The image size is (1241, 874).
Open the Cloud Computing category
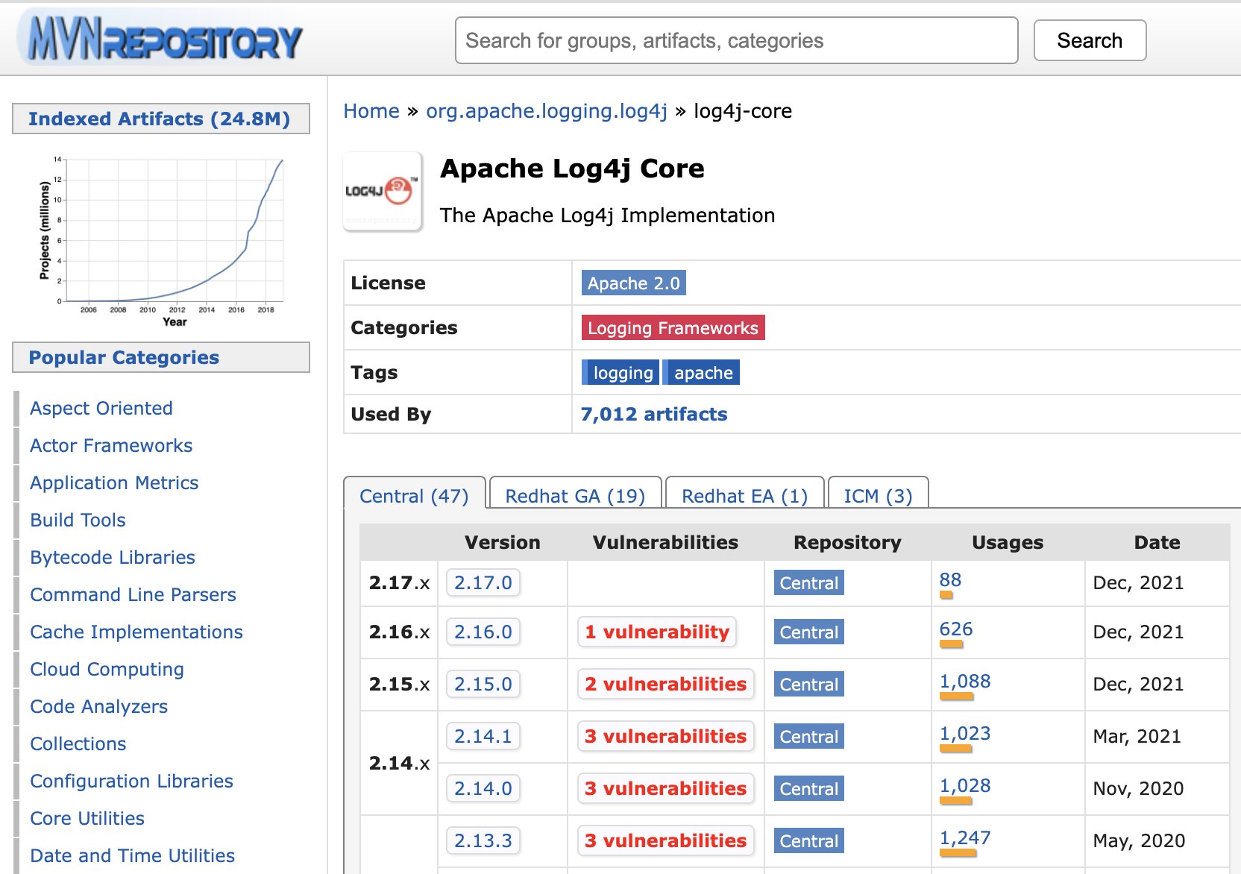107,670
